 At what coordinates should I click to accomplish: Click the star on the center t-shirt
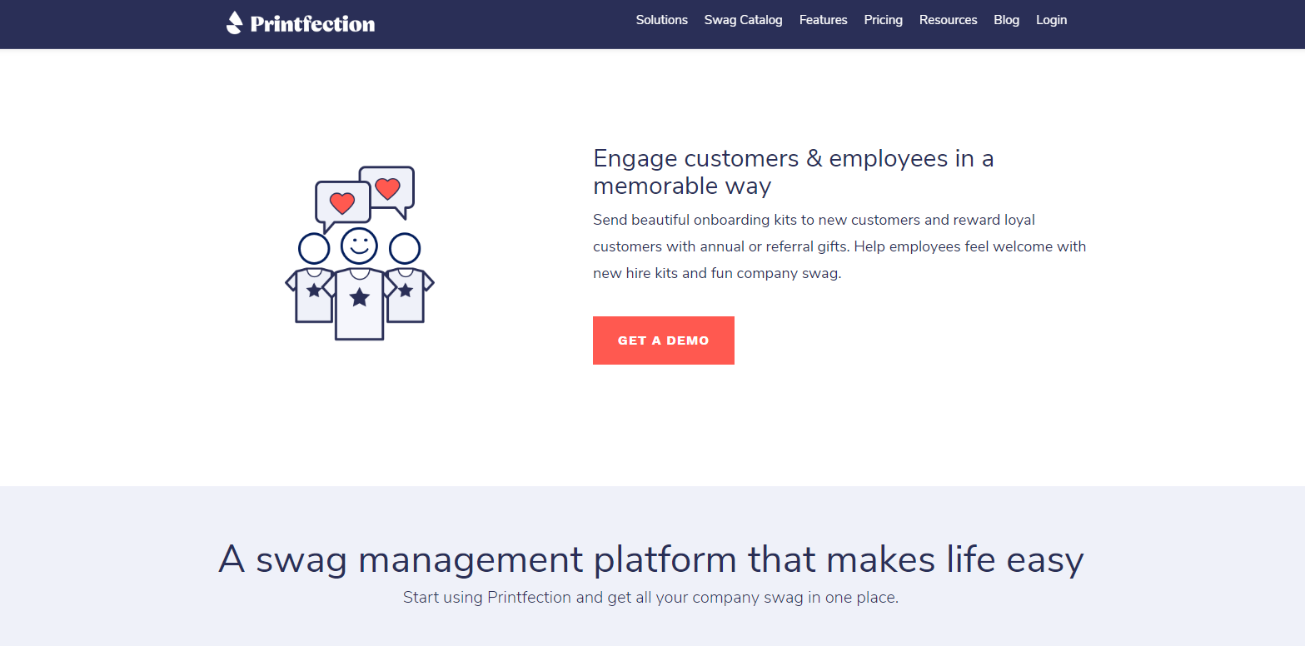click(x=359, y=297)
